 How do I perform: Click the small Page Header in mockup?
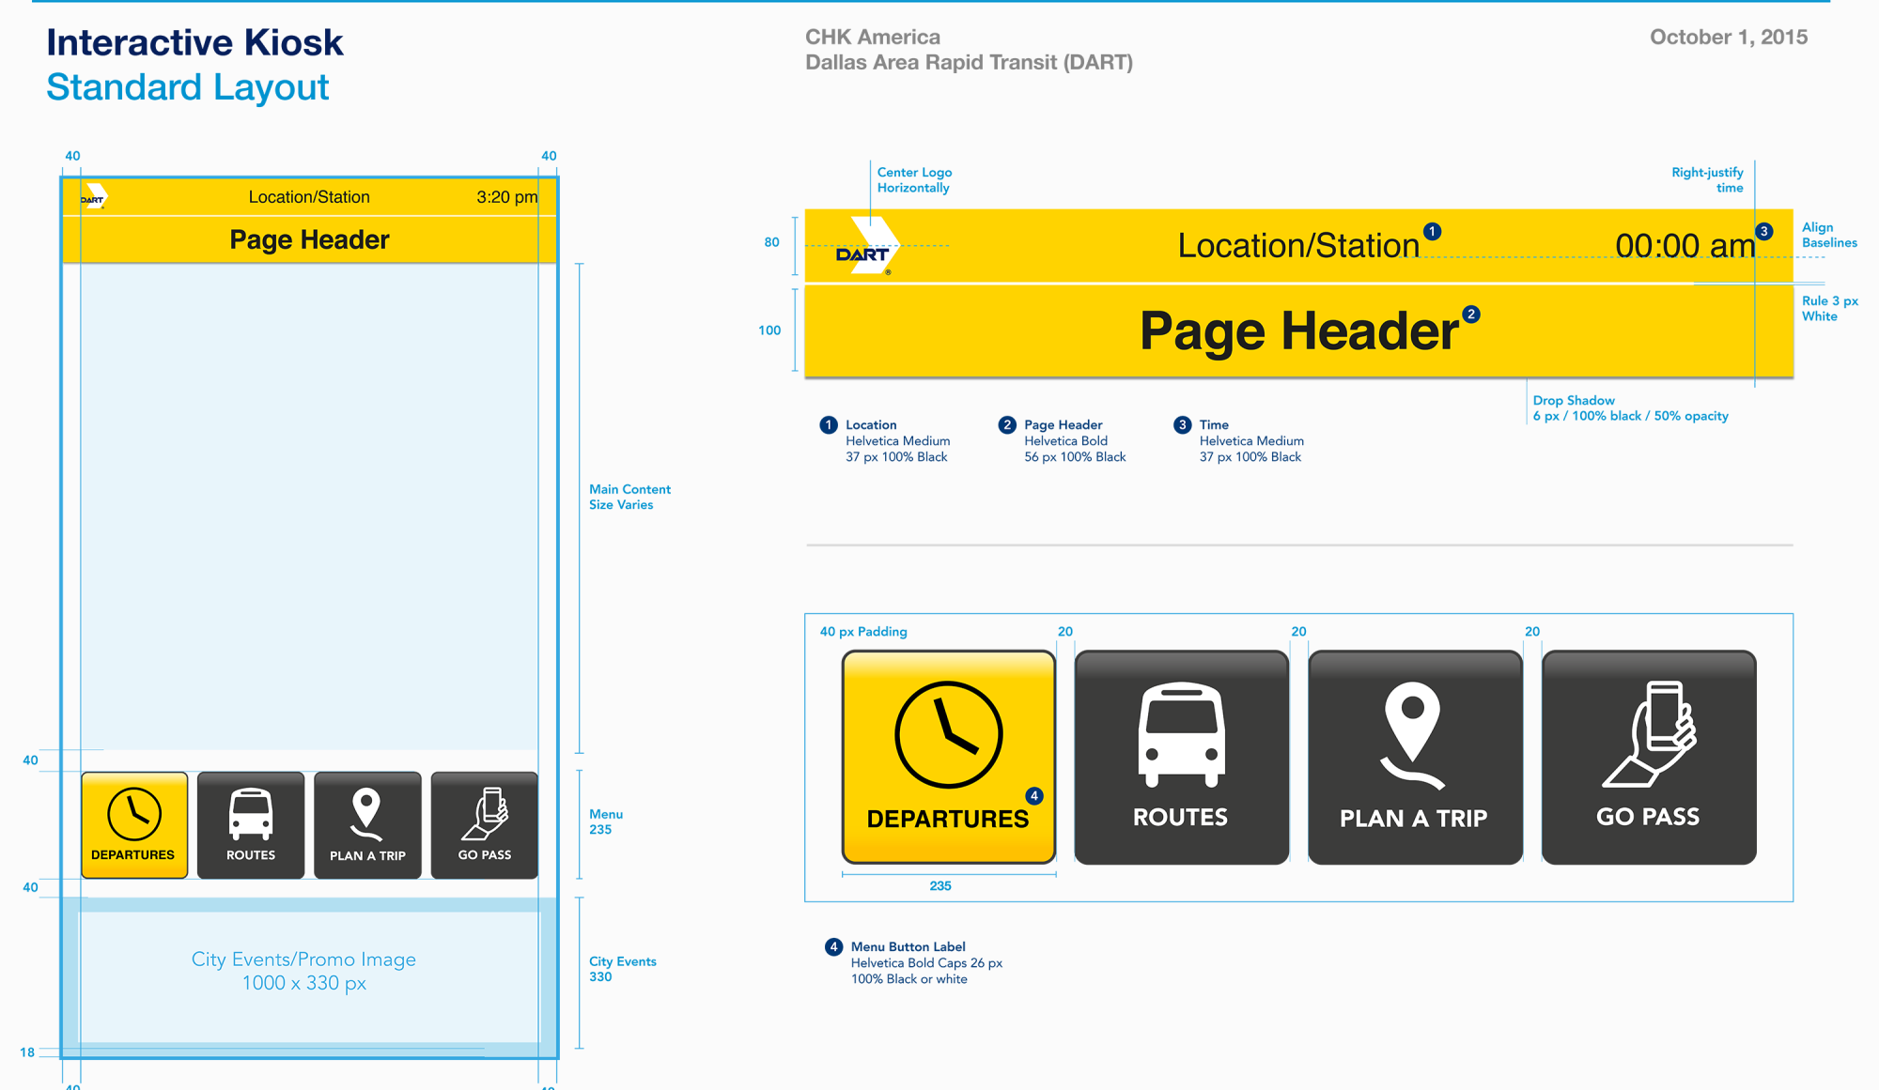point(309,240)
